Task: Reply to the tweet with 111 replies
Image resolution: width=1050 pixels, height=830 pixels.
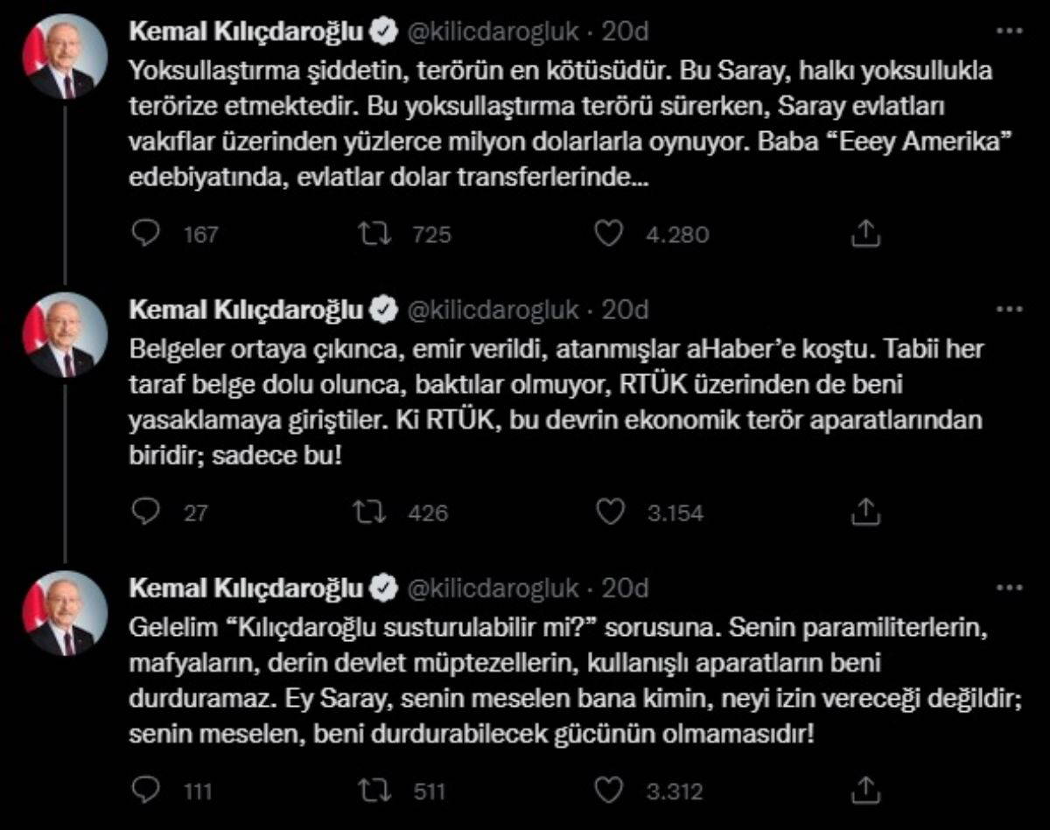Action: coord(145,791)
